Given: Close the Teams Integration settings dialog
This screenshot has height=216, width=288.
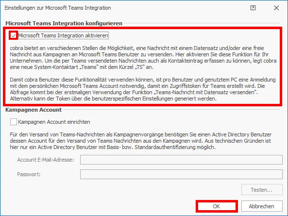Looking at the screenshot, I should pyautogui.click(x=276, y=8).
